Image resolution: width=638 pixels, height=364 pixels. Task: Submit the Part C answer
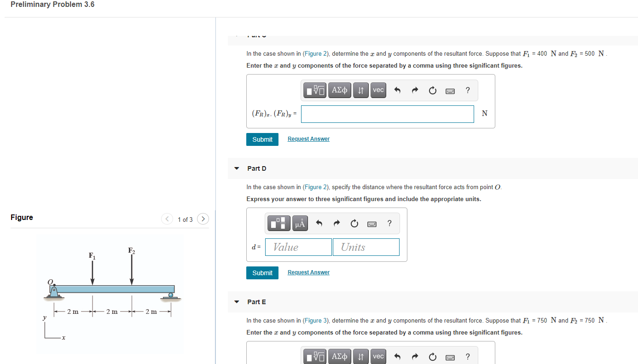[262, 139]
